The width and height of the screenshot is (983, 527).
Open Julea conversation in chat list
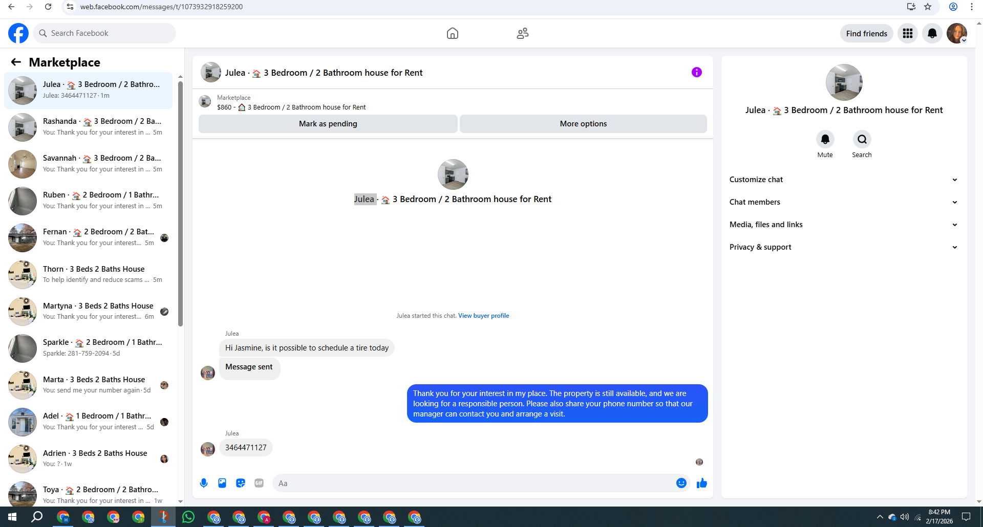click(89, 90)
